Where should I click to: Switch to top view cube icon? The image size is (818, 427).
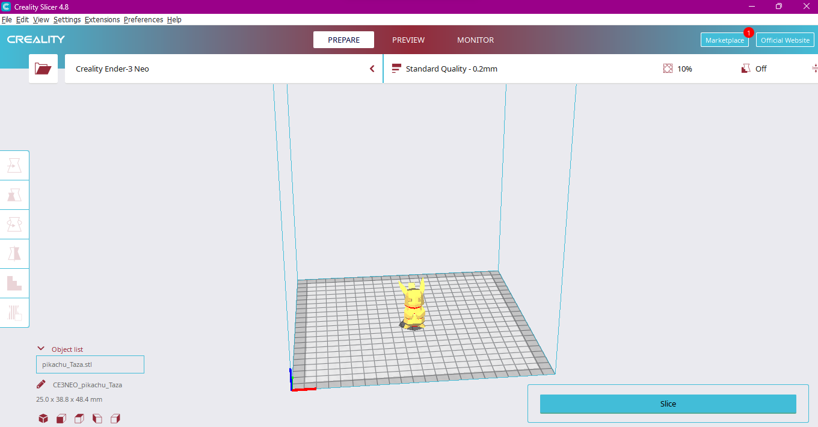79,419
